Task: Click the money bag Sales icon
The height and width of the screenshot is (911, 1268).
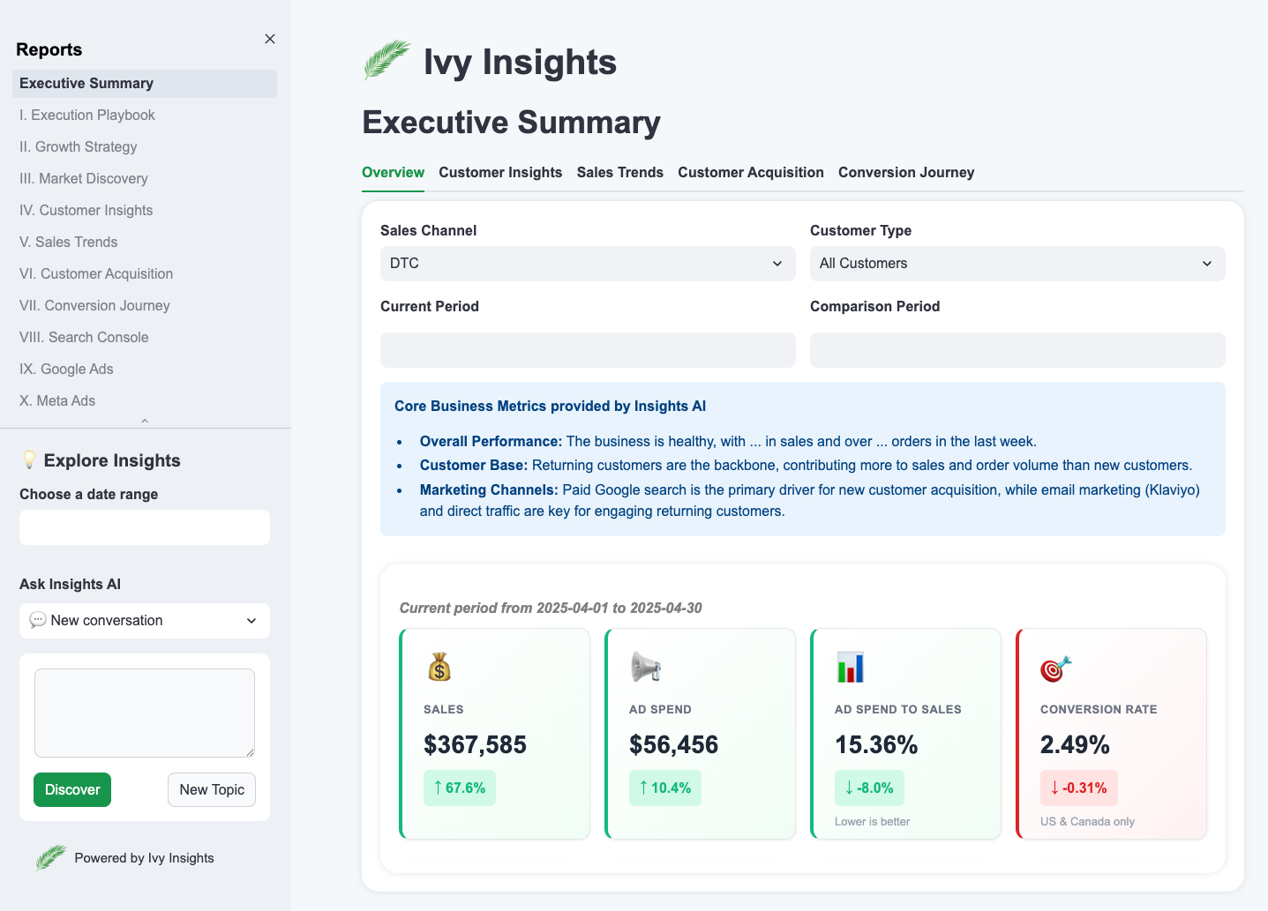Action: pyautogui.click(x=439, y=667)
